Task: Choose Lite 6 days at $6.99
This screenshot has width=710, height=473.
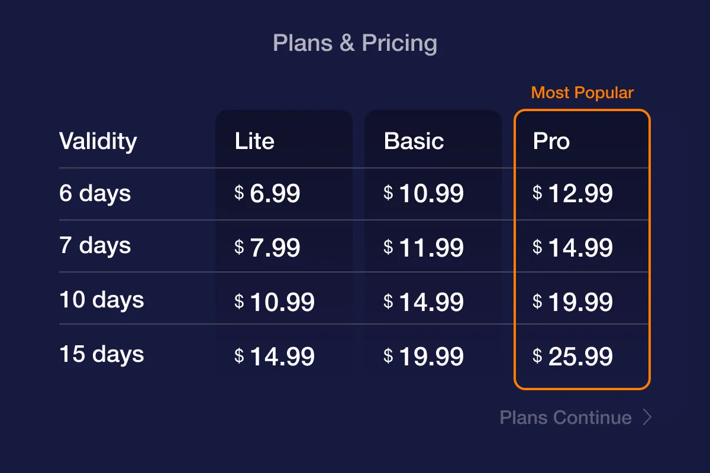Action: point(267,193)
